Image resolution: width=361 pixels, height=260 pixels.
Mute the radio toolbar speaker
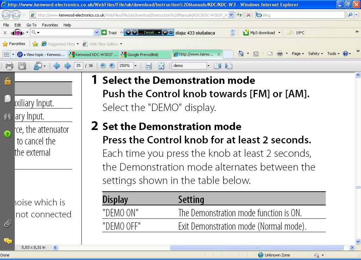click(x=165, y=32)
